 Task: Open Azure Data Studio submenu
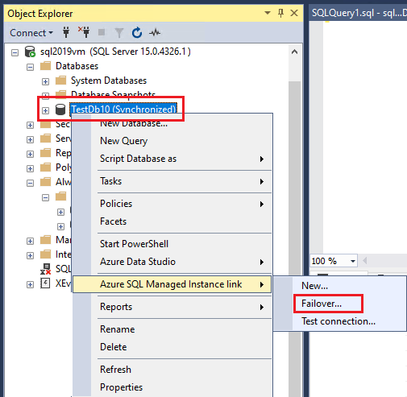[x=172, y=262]
